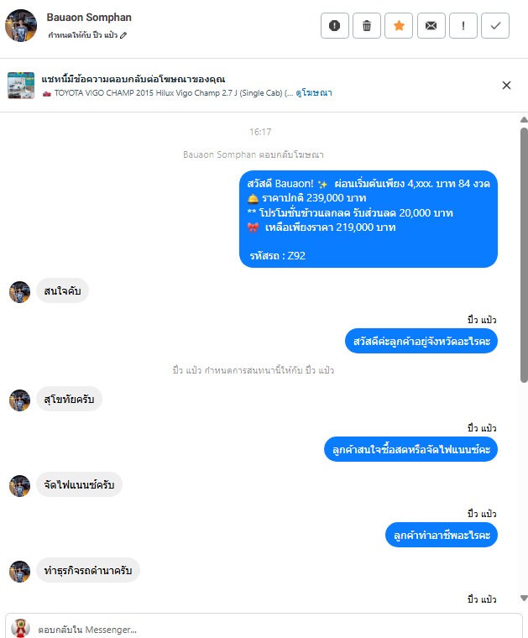
Task: Click avatar next to สนใจคับ message
Action: click(19, 292)
